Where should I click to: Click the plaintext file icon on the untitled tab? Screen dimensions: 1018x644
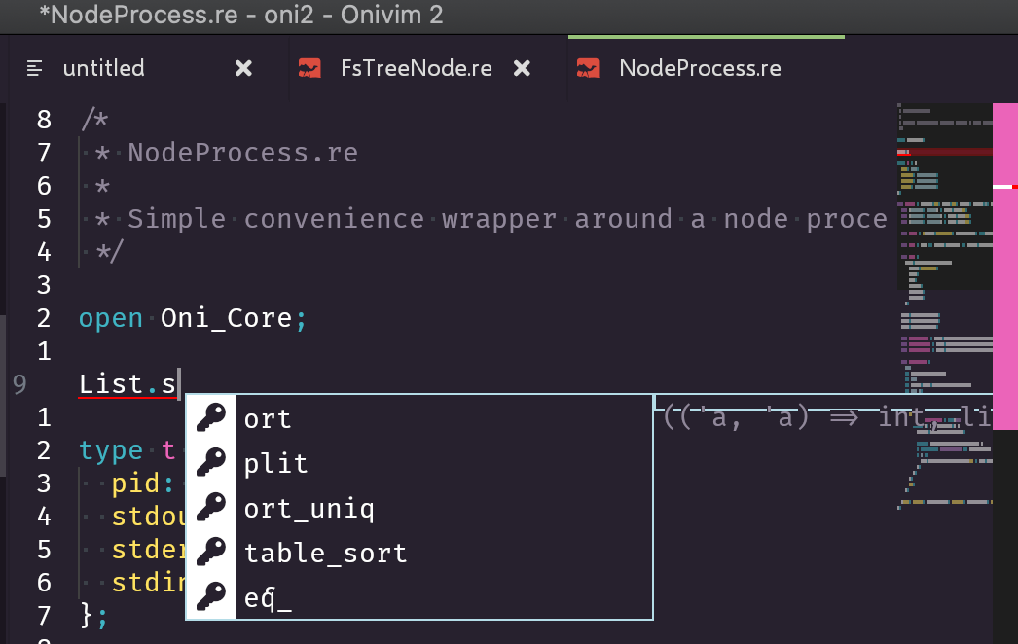[x=35, y=68]
